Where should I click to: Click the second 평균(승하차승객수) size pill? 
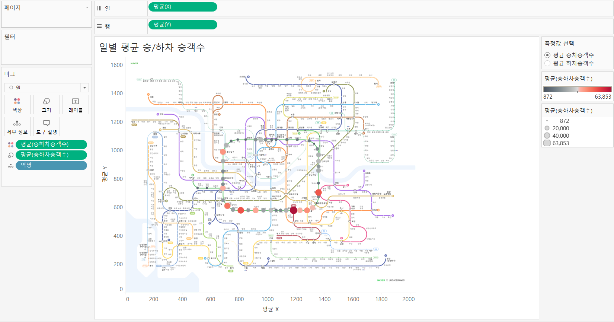coord(51,155)
